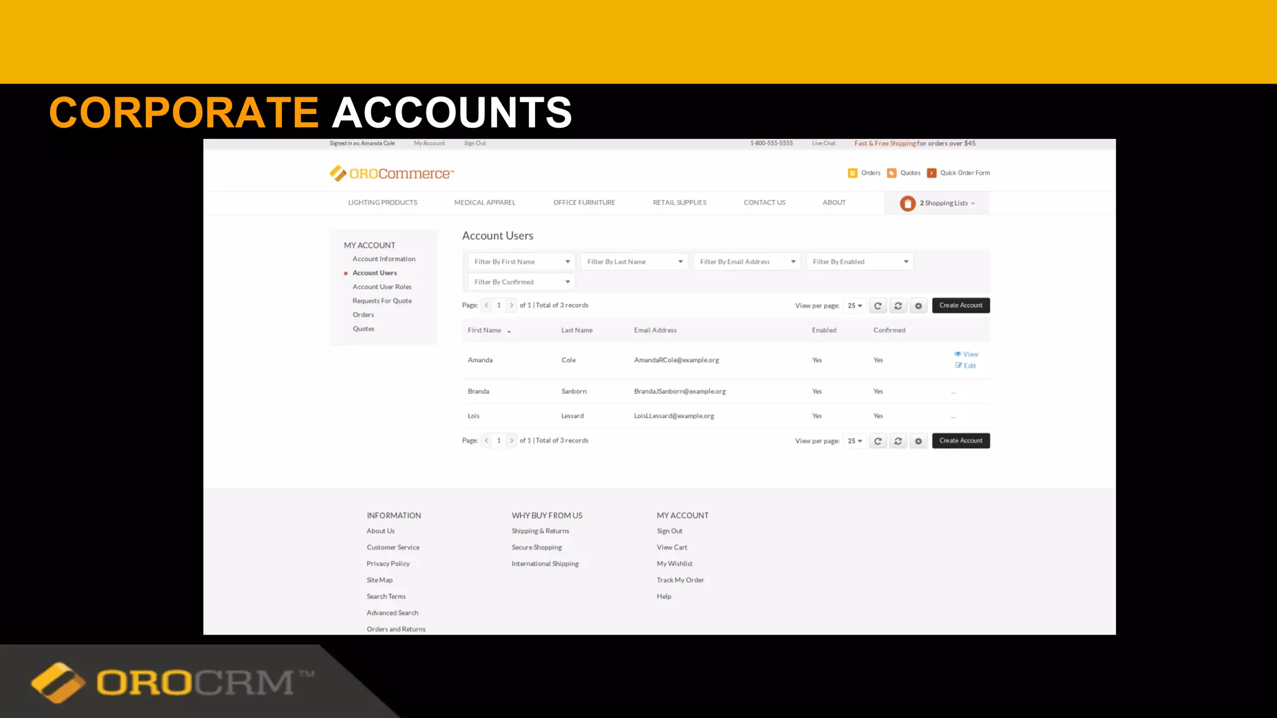Screen dimensions: 1277x718
Task: Open the Orders icon in header
Action: pyautogui.click(x=852, y=173)
